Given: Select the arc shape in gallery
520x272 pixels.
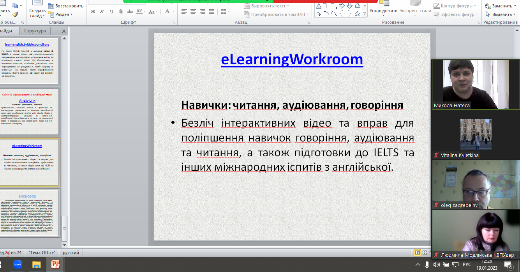Looking at the screenshot, I should [x=326, y=14].
